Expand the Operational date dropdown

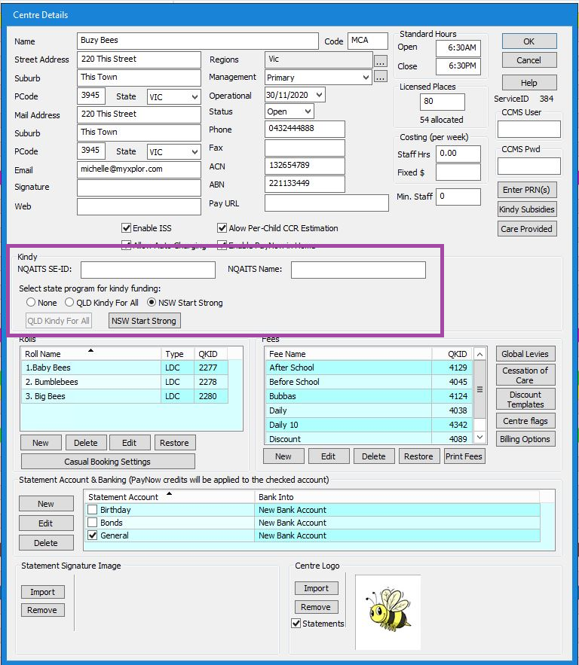[320, 96]
